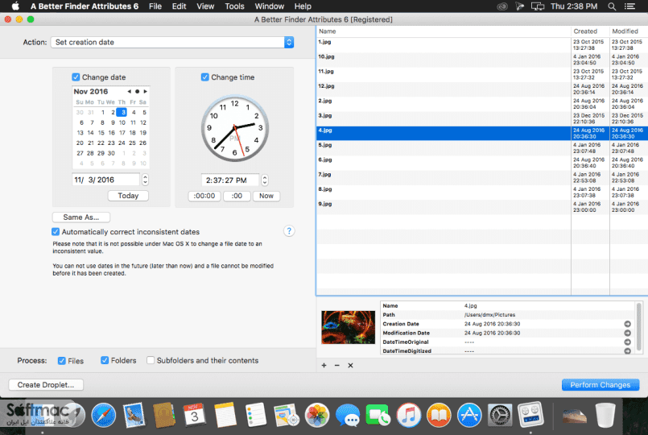Open System Preferences from the Dock
This screenshot has width=648, height=435.
tap(500, 415)
